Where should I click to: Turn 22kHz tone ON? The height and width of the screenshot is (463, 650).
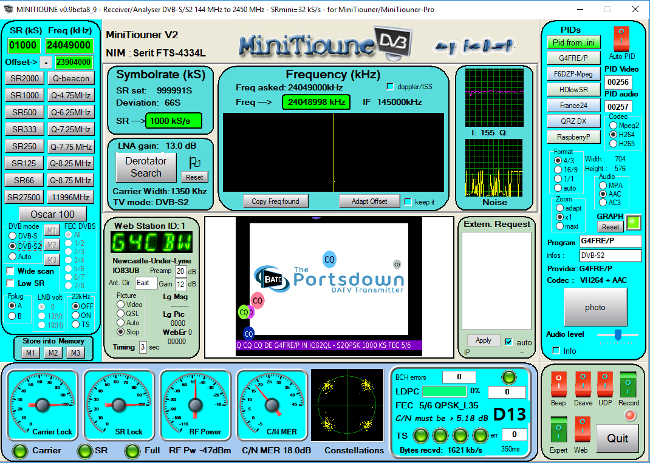coord(75,315)
